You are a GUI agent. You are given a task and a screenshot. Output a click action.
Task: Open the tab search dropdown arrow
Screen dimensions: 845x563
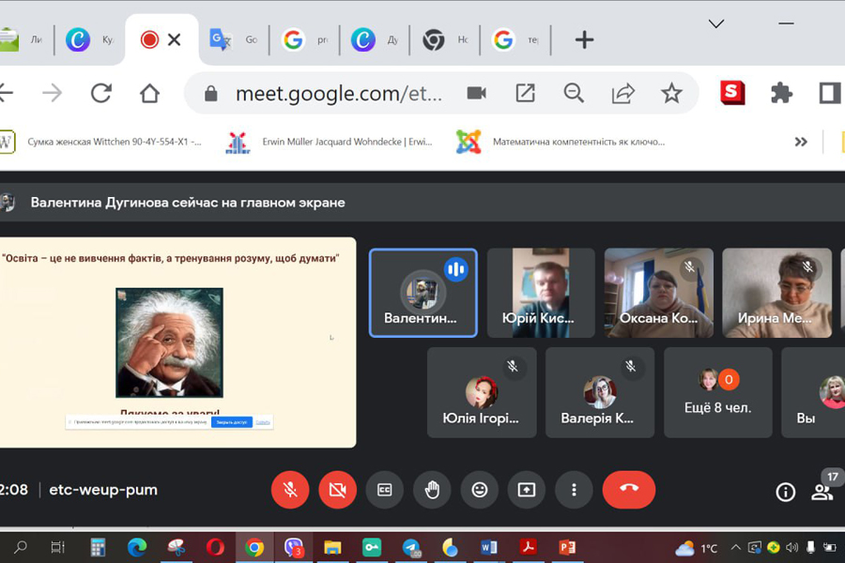tap(716, 23)
